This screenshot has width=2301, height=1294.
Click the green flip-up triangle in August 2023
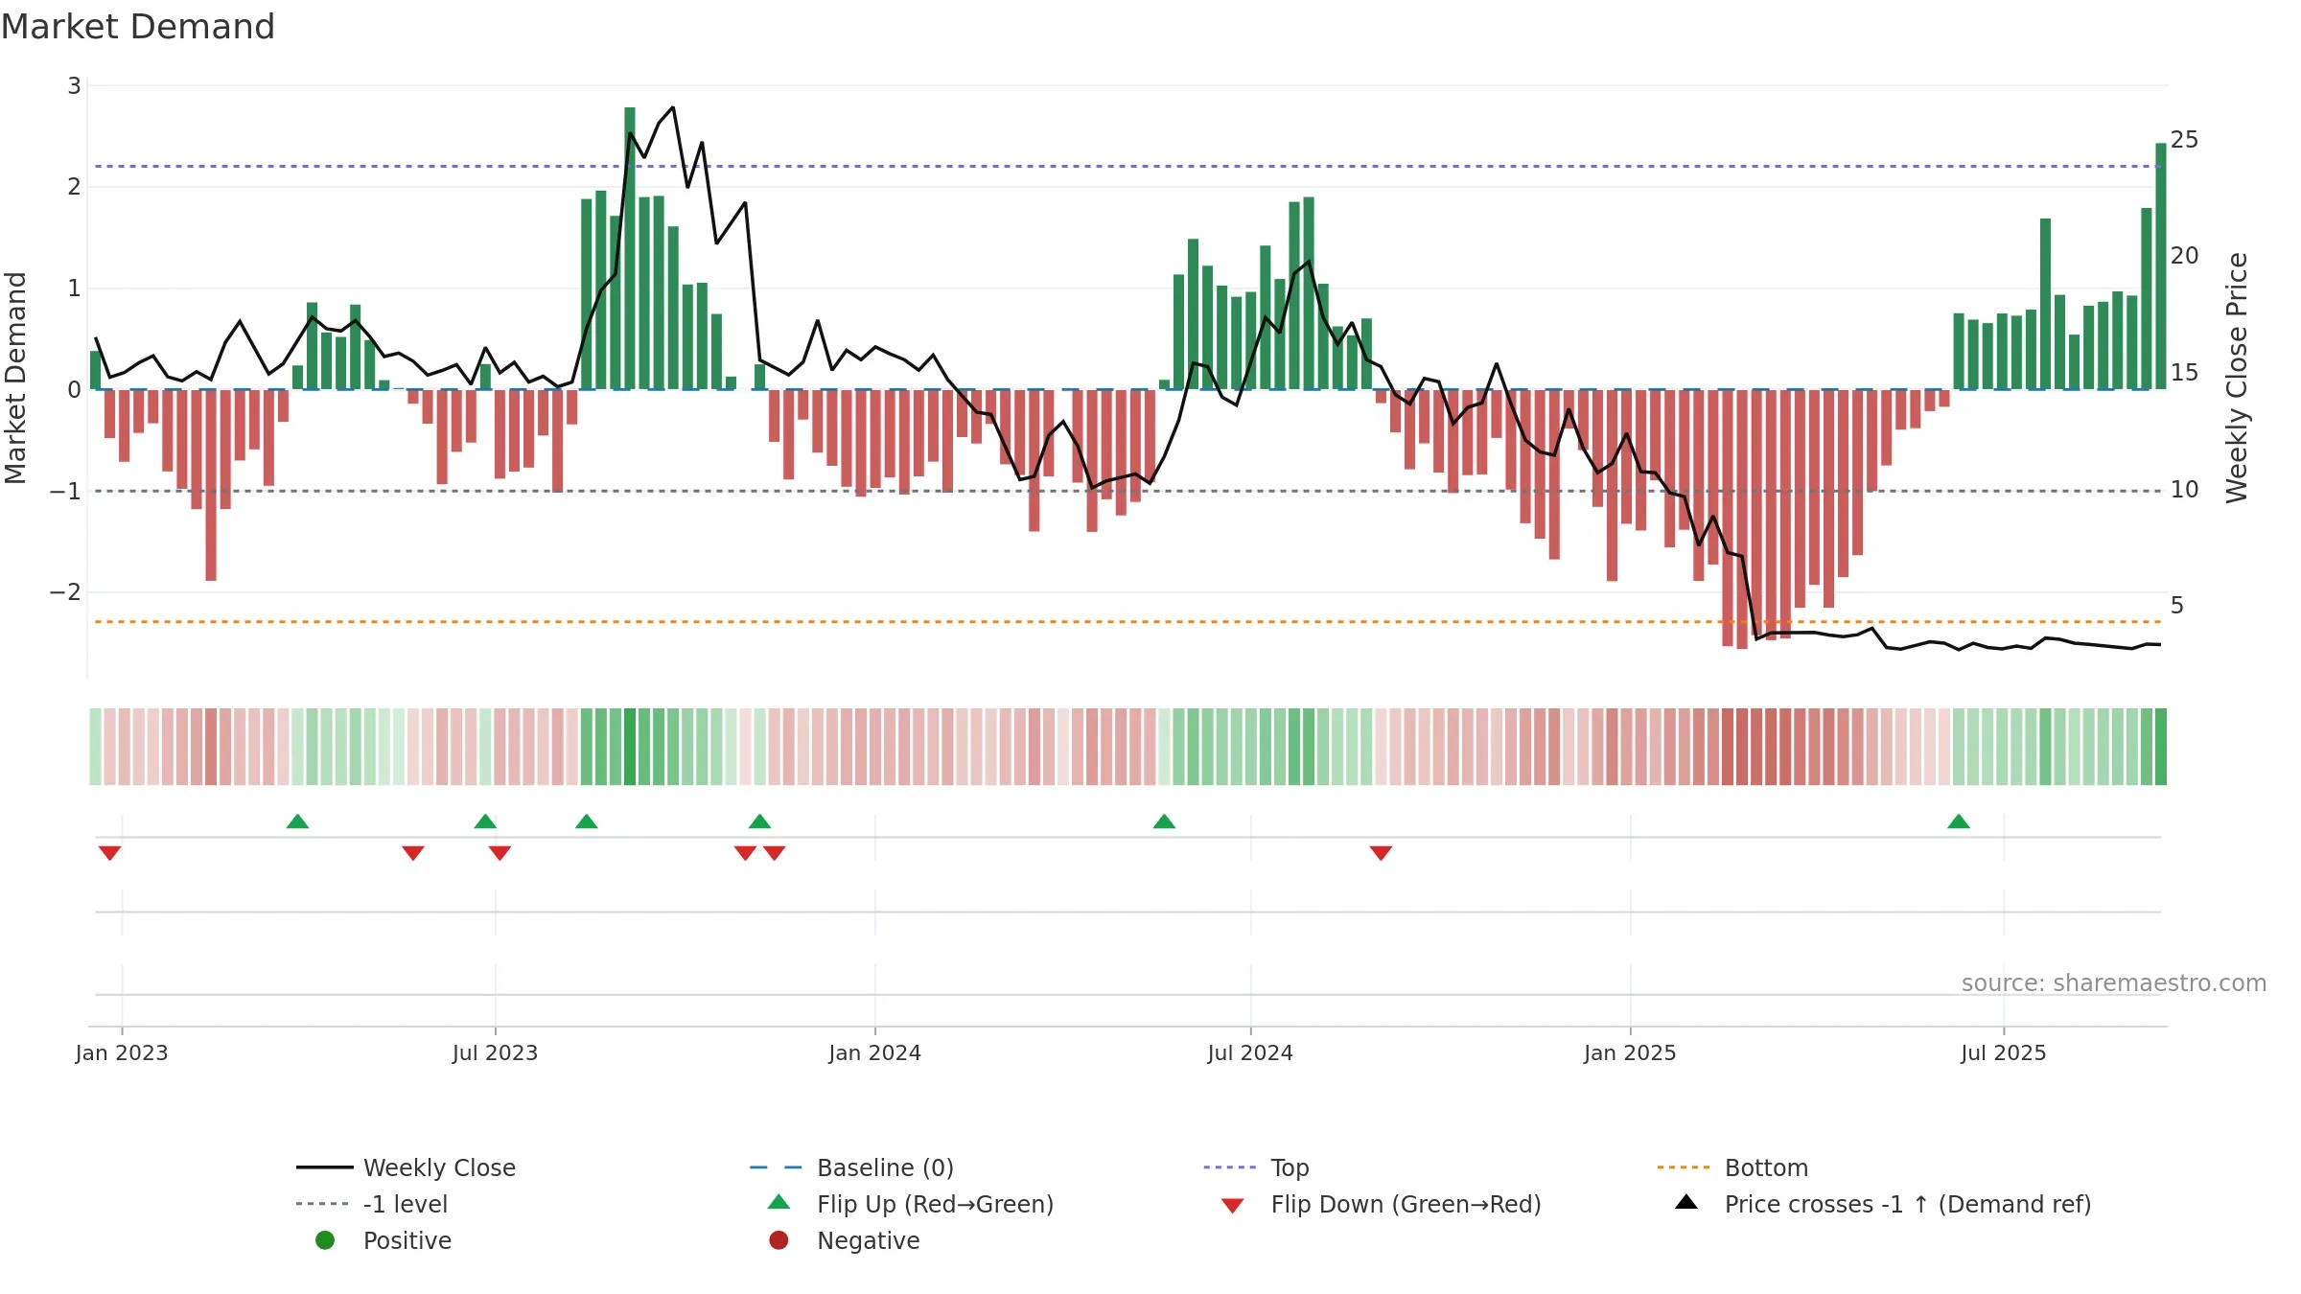[x=587, y=821]
